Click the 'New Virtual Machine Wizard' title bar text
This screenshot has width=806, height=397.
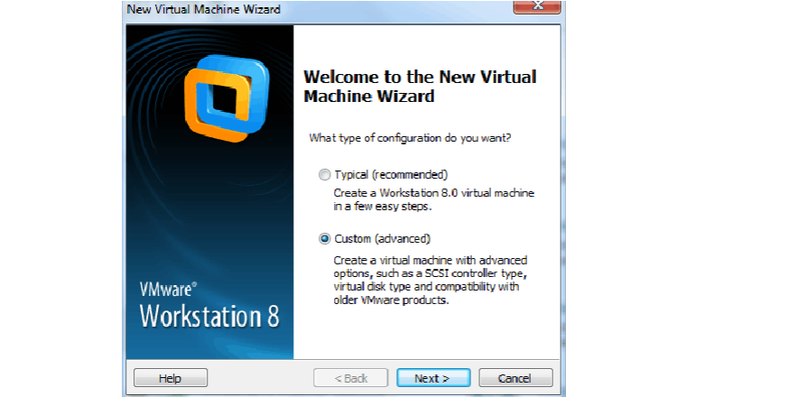coord(204,9)
